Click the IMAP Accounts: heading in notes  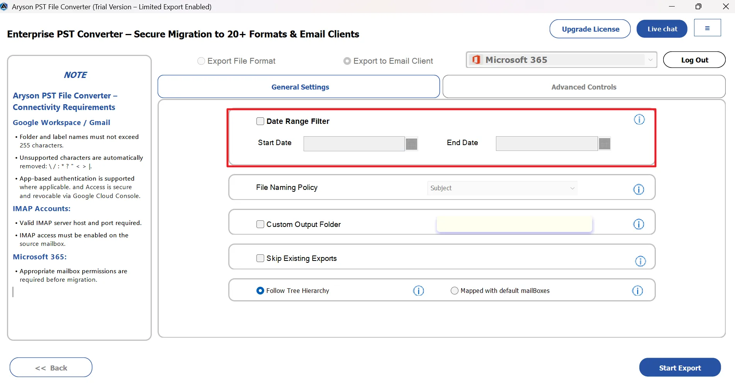(x=42, y=208)
